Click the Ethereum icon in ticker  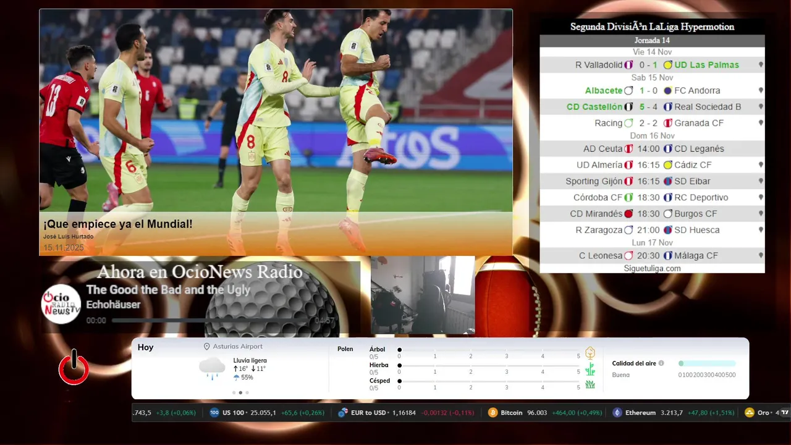(x=617, y=412)
